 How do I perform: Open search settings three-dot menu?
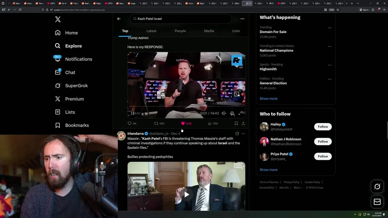[x=242, y=19]
